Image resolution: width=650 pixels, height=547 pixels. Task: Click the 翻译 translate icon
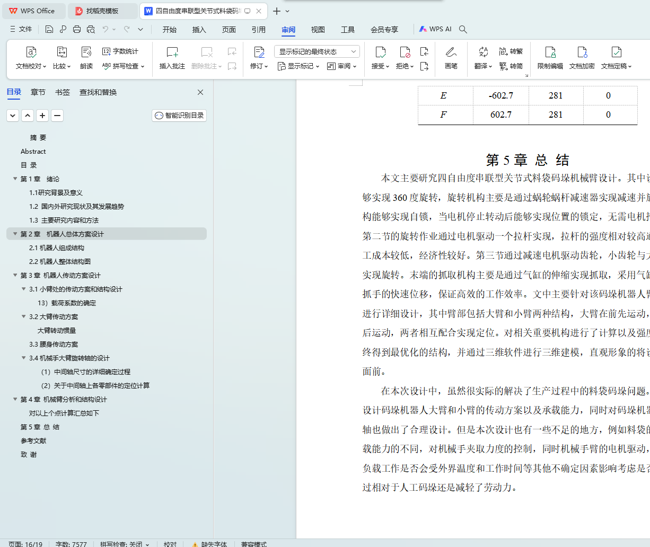pyautogui.click(x=483, y=52)
